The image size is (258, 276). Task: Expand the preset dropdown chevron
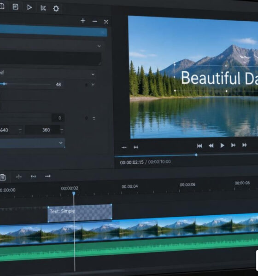tap(99, 46)
